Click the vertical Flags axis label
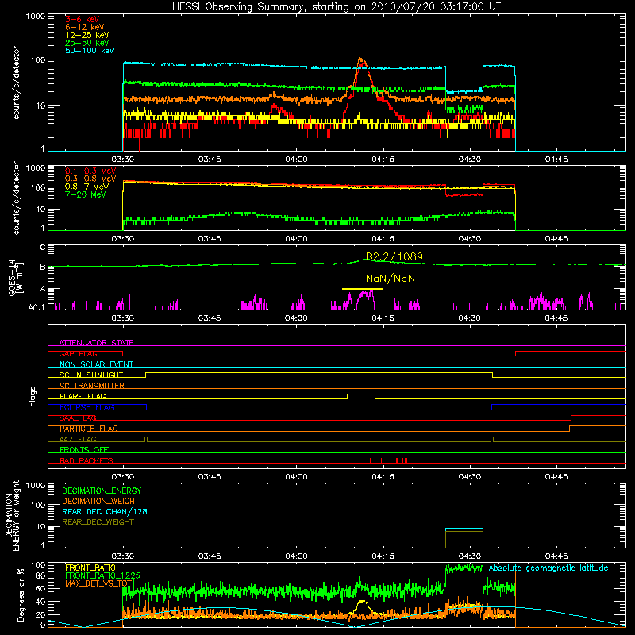This screenshot has height=635, width=635. [x=32, y=396]
